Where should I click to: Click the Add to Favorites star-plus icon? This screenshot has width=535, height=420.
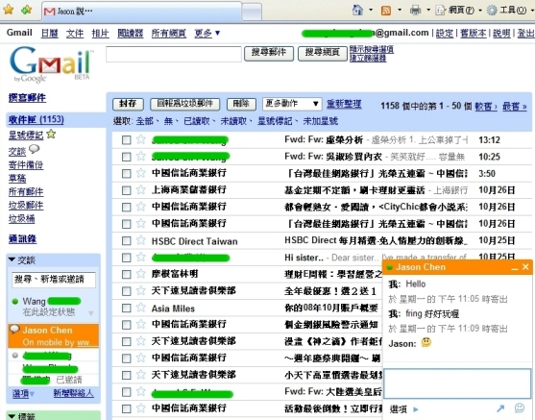pyautogui.click(x=26, y=10)
